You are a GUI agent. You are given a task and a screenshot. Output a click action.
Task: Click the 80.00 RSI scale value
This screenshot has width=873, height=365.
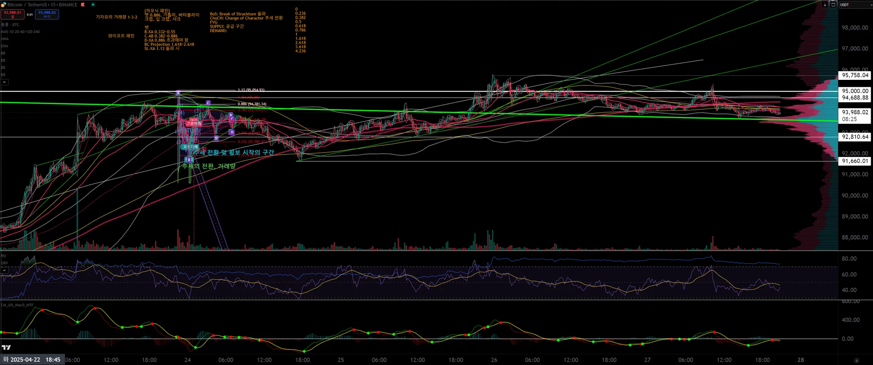(849, 259)
